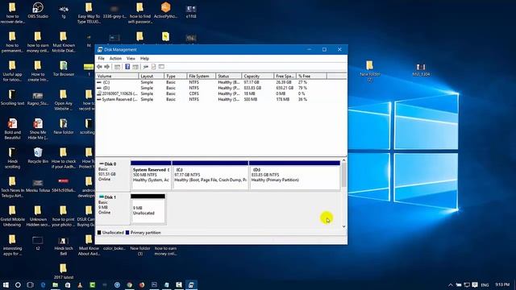
Task: Select the Disk 0 label panel
Action: (113, 175)
